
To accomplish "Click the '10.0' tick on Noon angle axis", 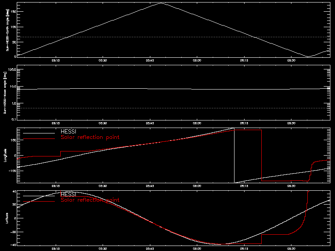I will (13, 87).
